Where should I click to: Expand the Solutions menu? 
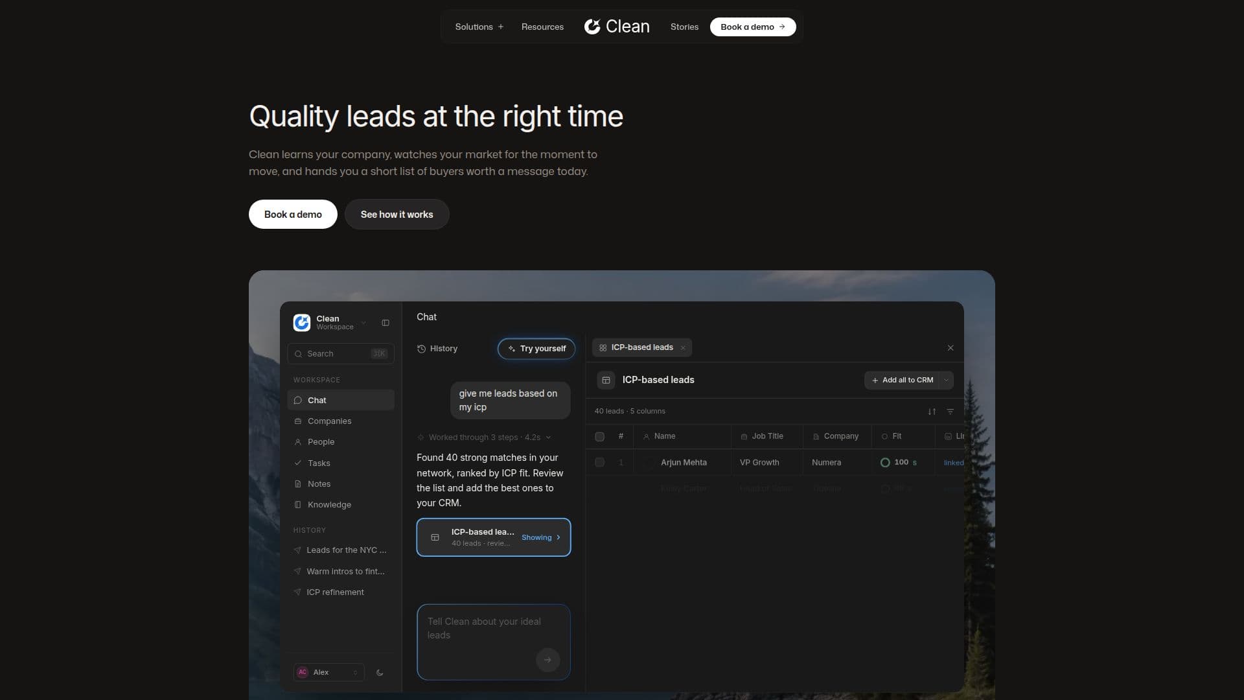coord(479,27)
